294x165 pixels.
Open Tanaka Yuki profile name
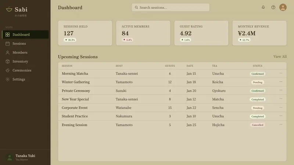click(x=25, y=155)
